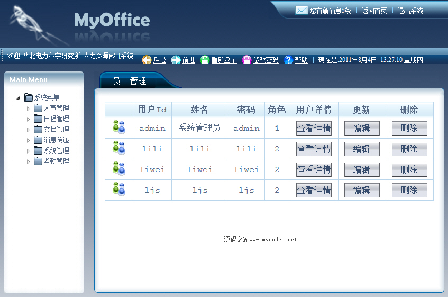Open 考勤管理 menu label
448x297 pixels.
click(56, 161)
